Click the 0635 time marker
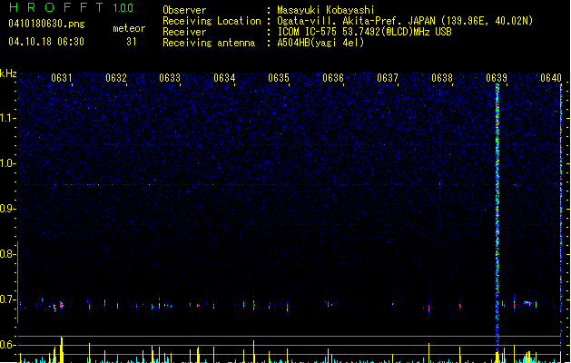 (x=279, y=78)
